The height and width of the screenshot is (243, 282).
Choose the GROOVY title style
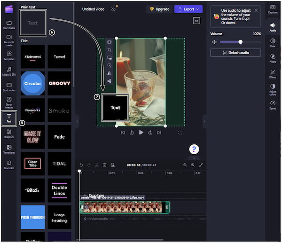59,83
